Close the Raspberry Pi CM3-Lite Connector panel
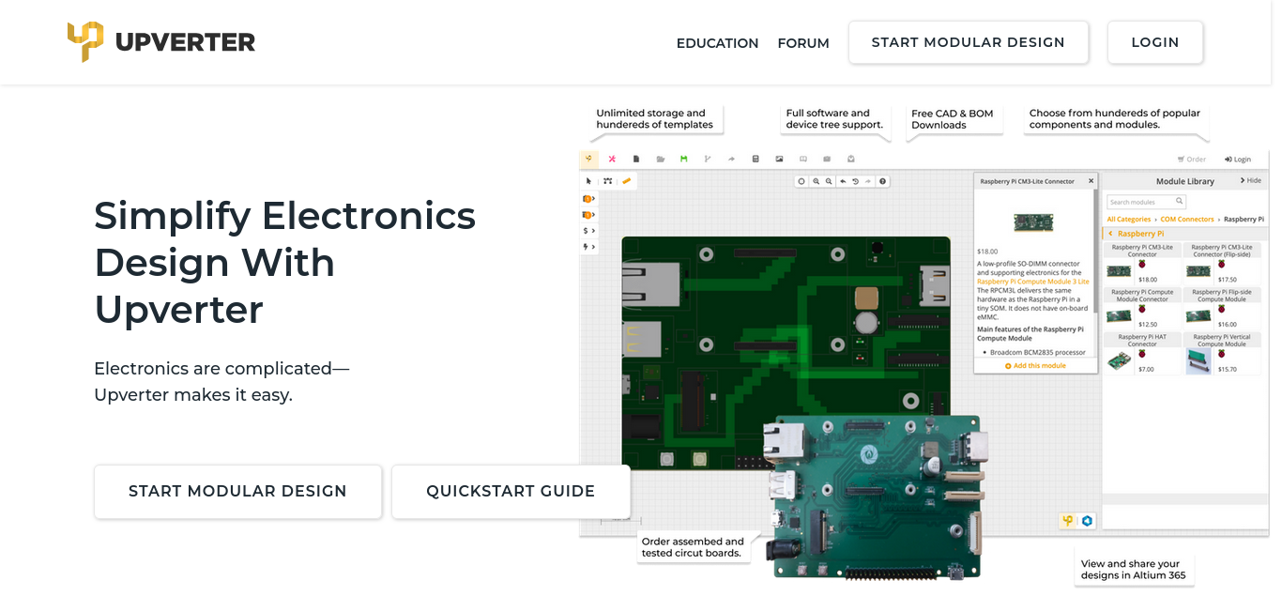 pos(1091,180)
